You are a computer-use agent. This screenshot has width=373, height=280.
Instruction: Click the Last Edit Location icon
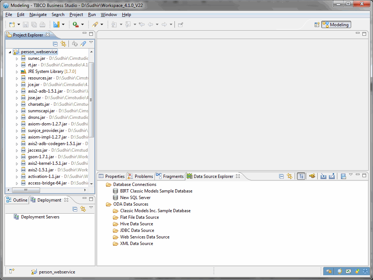point(142,24)
